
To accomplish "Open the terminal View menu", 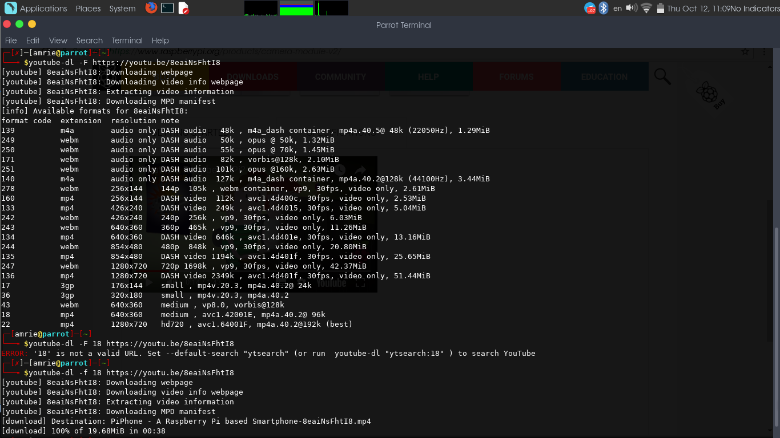I will [58, 40].
